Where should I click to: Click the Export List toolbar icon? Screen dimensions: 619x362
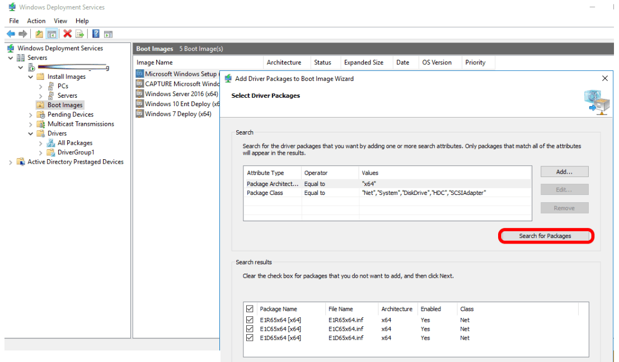(79, 34)
